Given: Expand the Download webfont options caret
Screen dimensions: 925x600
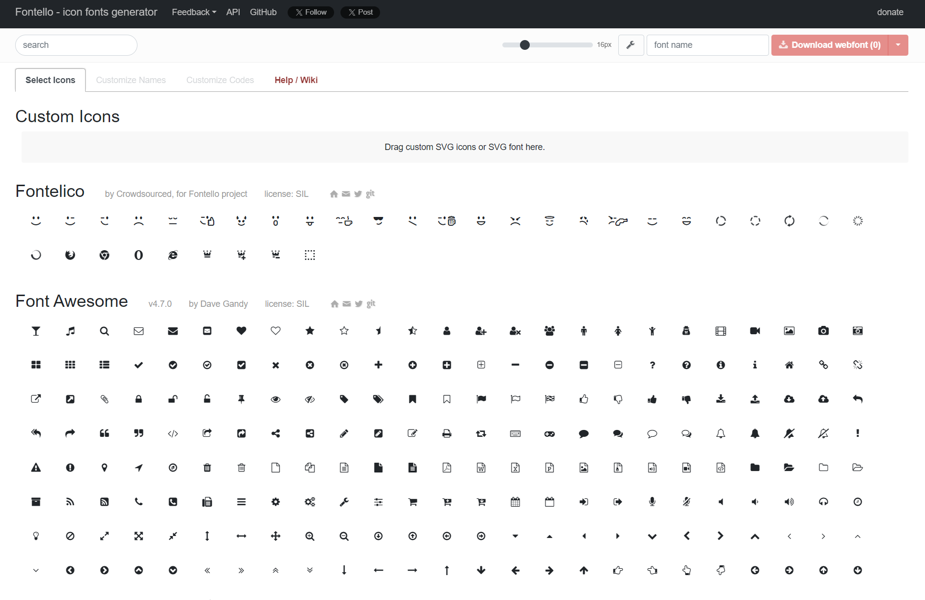Looking at the screenshot, I should (898, 45).
